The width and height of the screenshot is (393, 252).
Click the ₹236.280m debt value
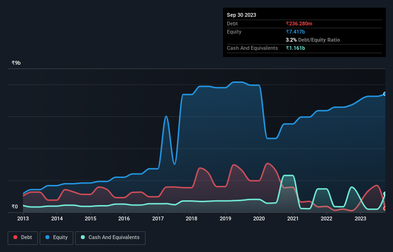pyautogui.click(x=299, y=23)
